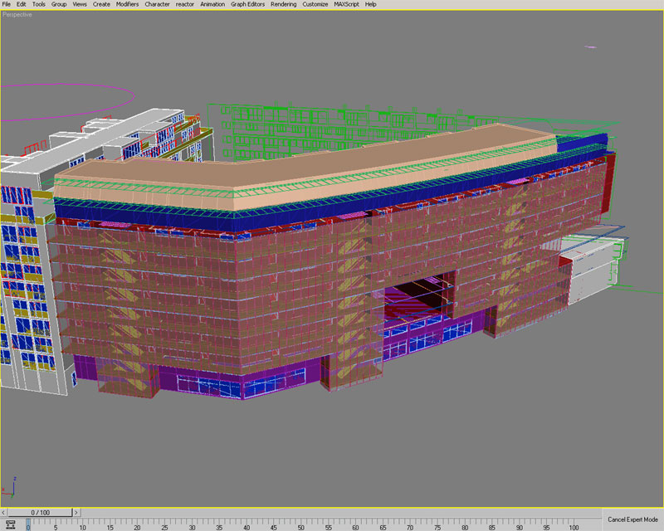Select the Tools menu

pos(39,4)
